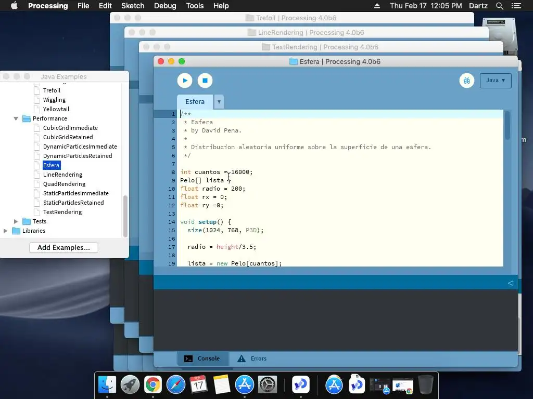Select DynamicParticlesRetained example
The height and width of the screenshot is (399, 533).
coord(78,156)
